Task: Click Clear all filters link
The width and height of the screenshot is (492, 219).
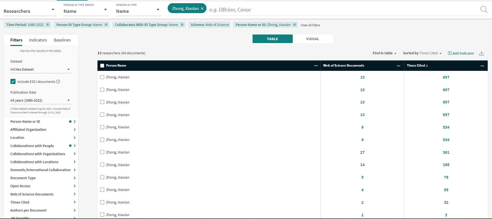Action: (x=310, y=25)
